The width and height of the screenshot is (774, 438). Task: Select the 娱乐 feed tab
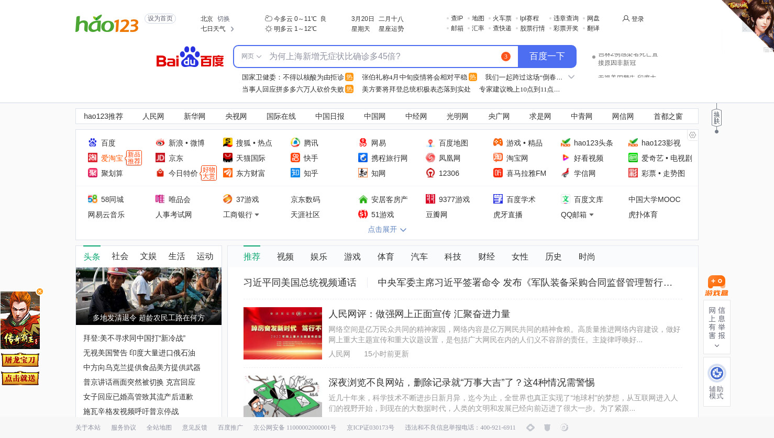tap(319, 256)
